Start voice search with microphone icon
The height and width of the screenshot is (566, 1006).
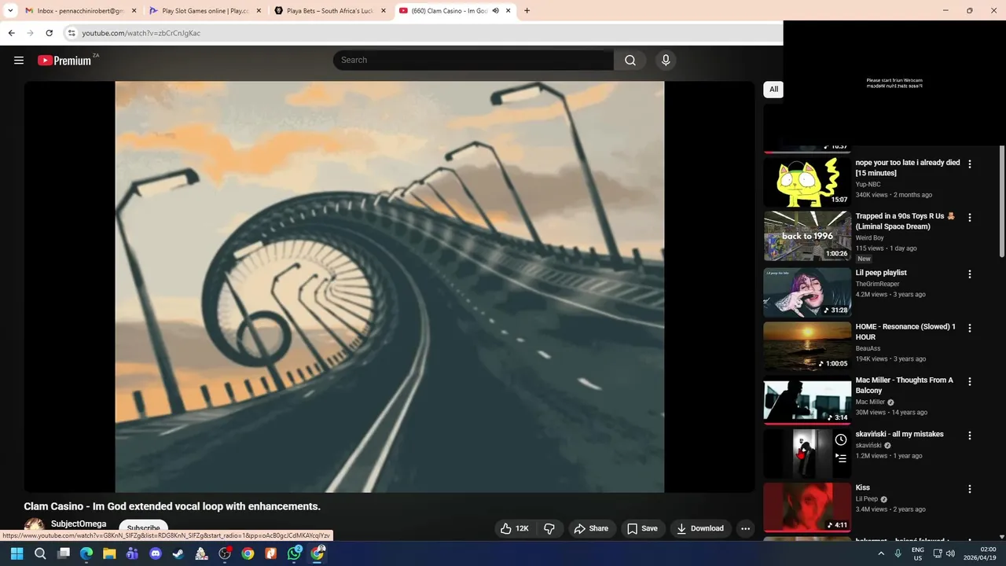click(x=666, y=61)
